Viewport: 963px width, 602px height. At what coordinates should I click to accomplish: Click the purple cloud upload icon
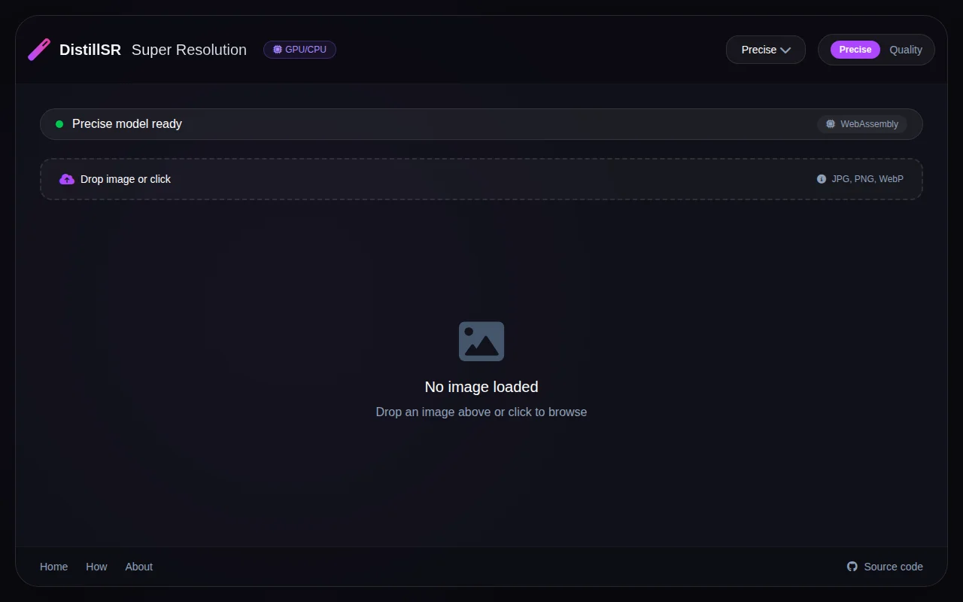coord(67,179)
